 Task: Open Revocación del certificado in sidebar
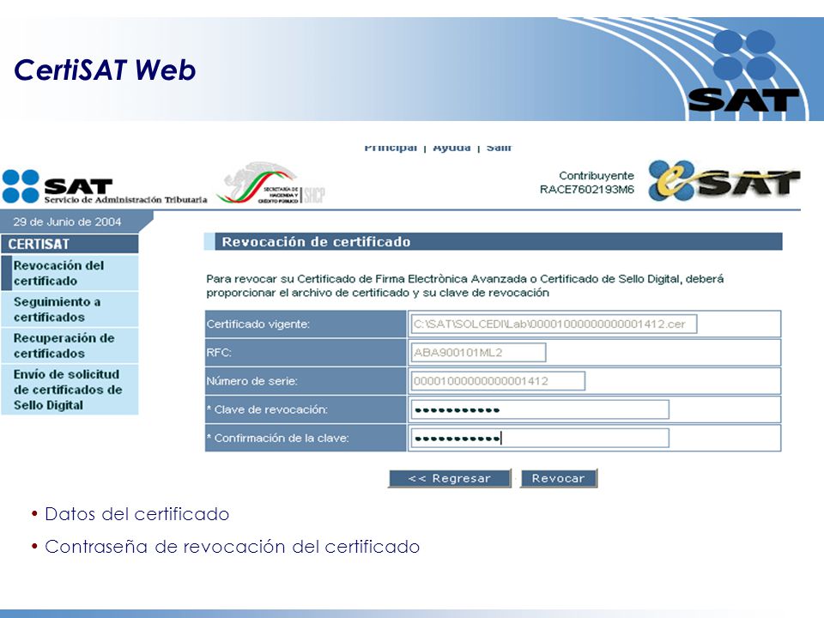point(70,273)
